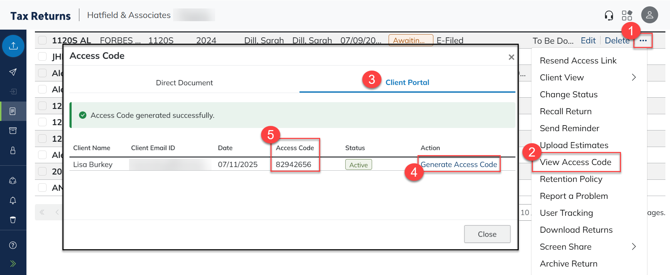Open the headset support icon

(609, 16)
